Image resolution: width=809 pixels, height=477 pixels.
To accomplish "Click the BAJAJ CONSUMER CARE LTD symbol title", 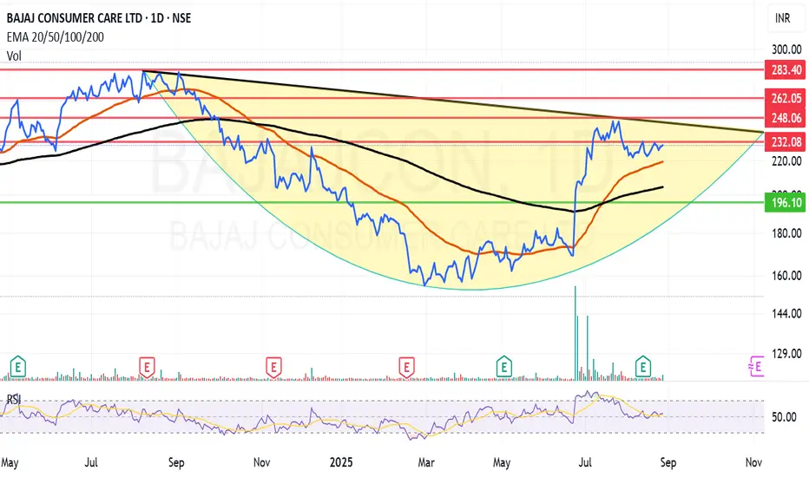I will [x=99, y=18].
